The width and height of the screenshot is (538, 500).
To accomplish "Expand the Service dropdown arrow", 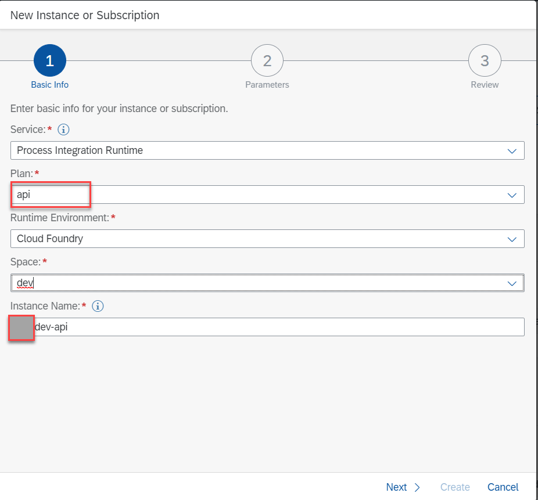I will [x=512, y=150].
